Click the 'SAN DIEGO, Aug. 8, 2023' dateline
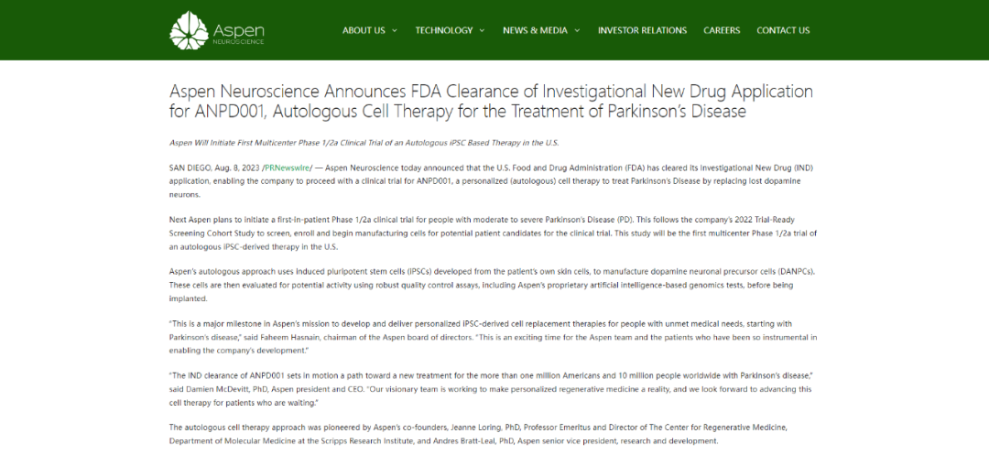Viewport: 989px width, 455px height. pos(215,168)
